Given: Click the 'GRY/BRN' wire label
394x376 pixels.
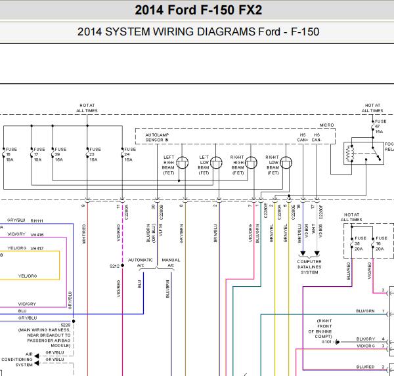Looking at the screenshot, I should click(x=181, y=234).
